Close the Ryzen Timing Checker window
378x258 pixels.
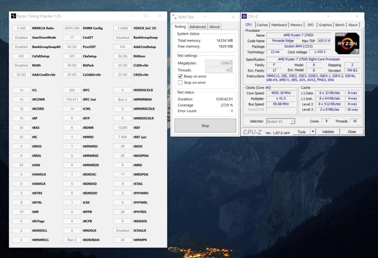160,16
